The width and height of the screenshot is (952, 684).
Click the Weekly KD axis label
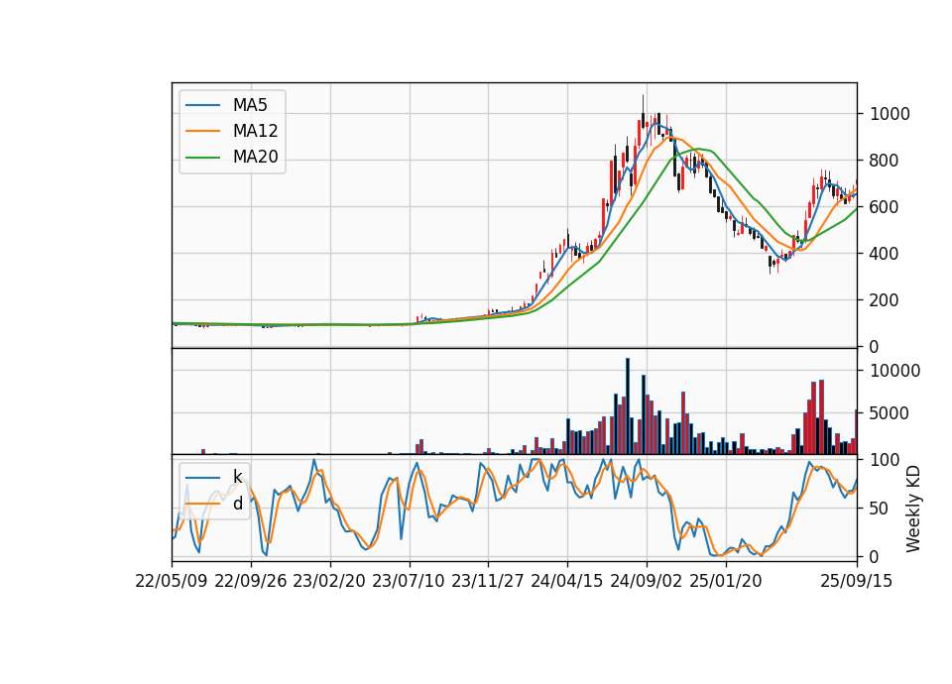pyautogui.click(x=913, y=510)
